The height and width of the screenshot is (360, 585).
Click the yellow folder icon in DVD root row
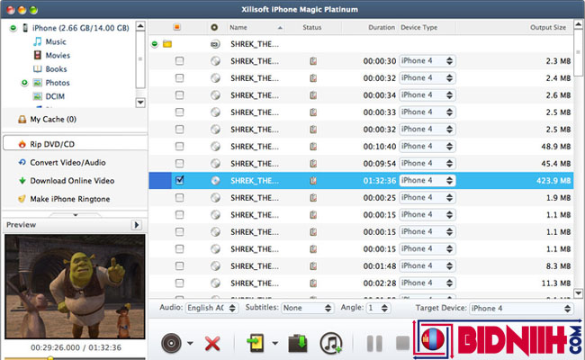tap(167, 44)
